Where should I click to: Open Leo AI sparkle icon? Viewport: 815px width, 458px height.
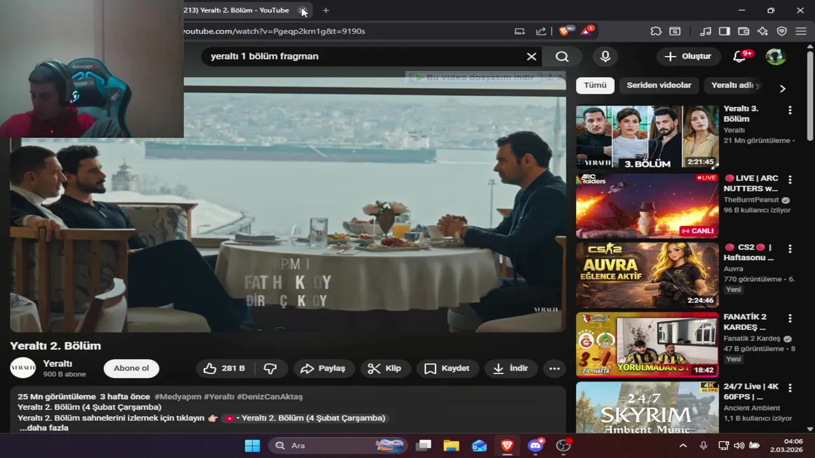pos(763,31)
